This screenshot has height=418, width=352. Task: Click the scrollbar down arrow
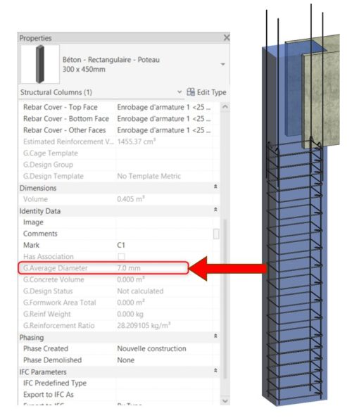point(225,400)
